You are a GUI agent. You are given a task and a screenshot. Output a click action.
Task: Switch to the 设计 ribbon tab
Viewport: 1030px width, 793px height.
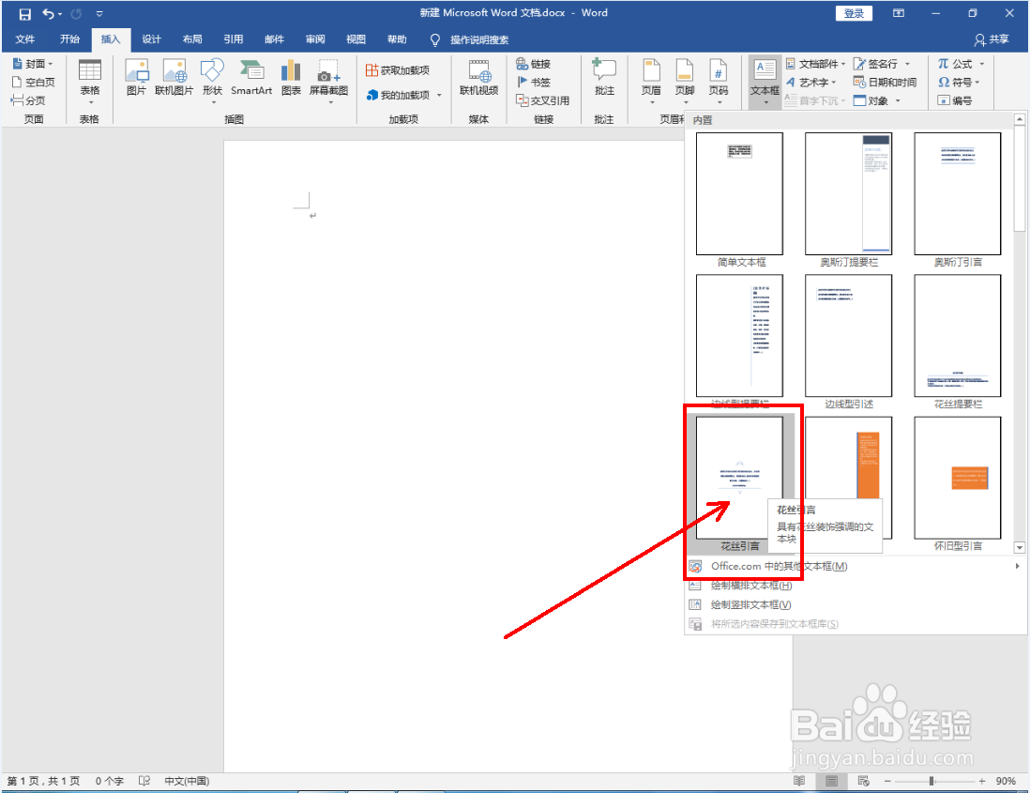pyautogui.click(x=151, y=38)
